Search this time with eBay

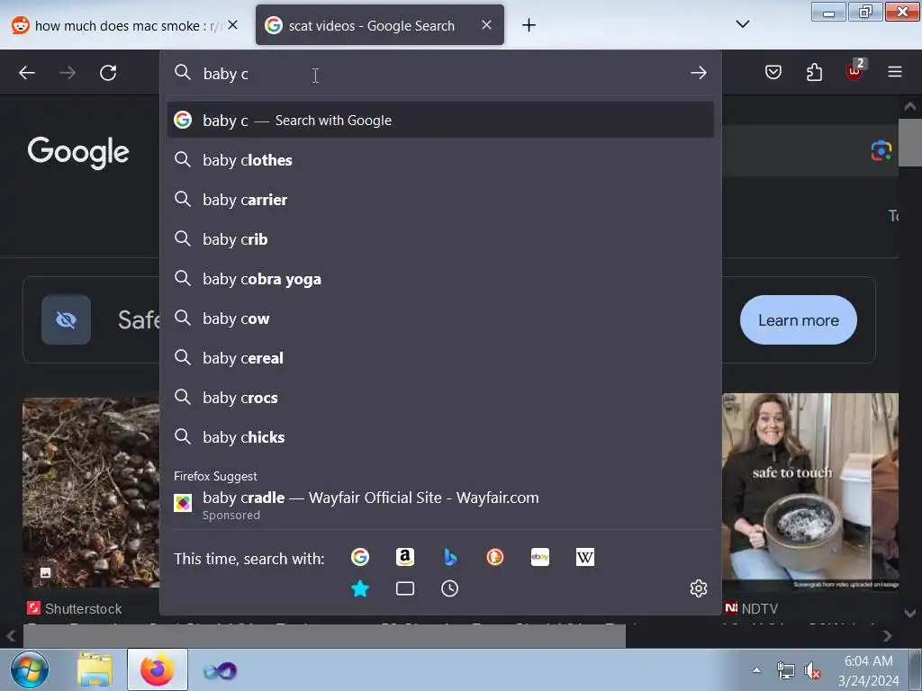[540, 556]
